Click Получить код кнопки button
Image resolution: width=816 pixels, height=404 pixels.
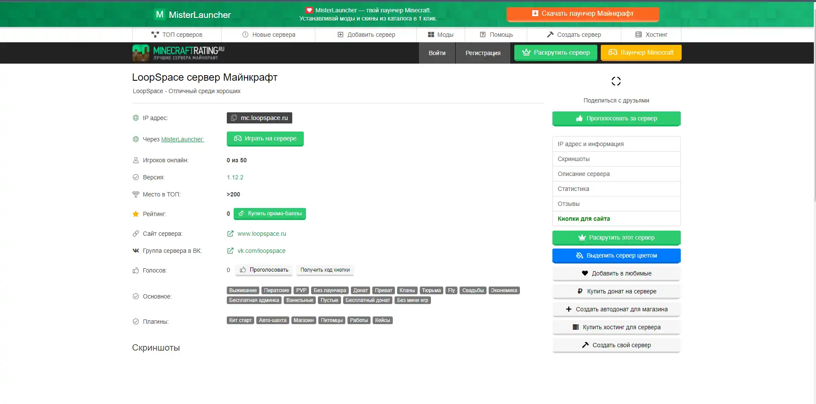325,270
